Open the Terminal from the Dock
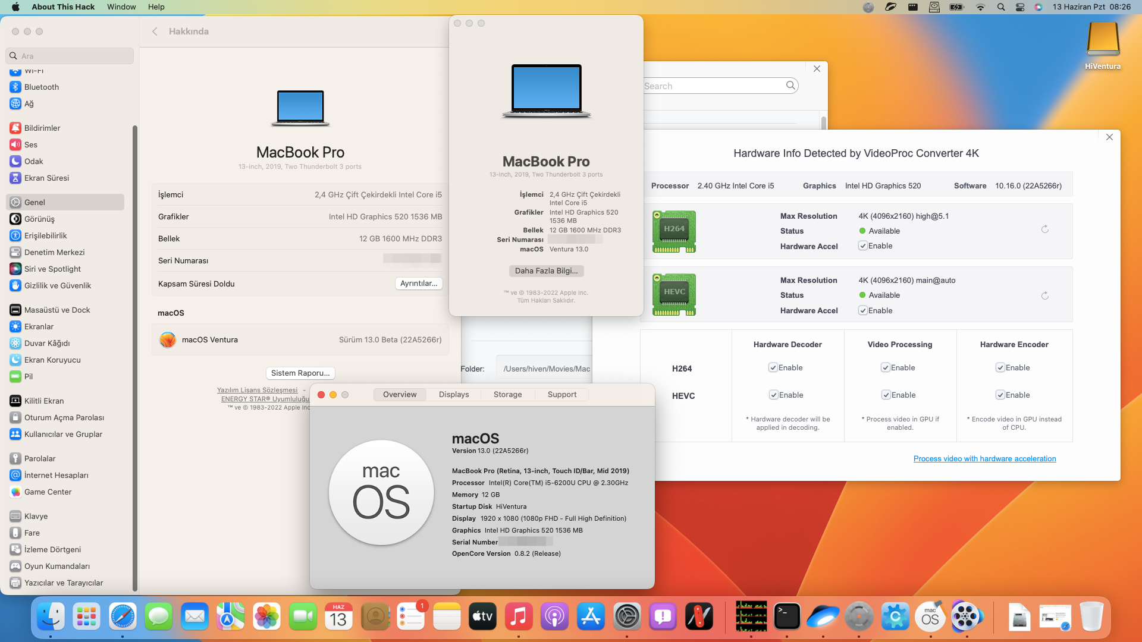Screen dimensions: 1142x642 click(787, 616)
